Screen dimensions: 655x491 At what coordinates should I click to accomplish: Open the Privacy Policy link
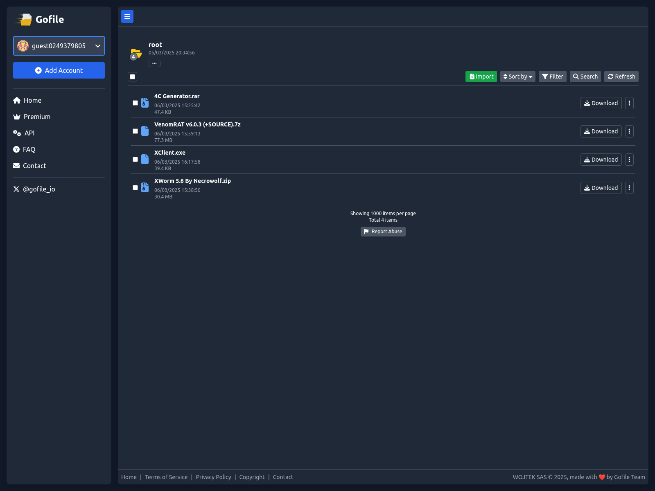point(213,477)
